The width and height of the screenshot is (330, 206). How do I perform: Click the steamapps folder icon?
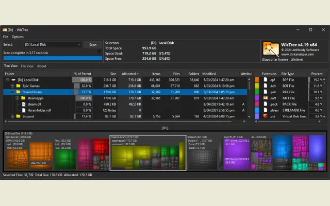[x=23, y=98]
